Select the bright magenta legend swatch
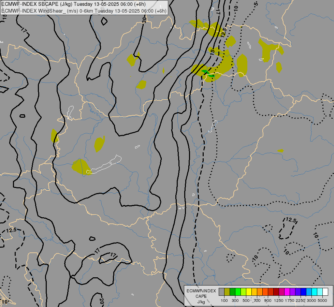This screenshot has height=307, width=334. tap(287, 292)
